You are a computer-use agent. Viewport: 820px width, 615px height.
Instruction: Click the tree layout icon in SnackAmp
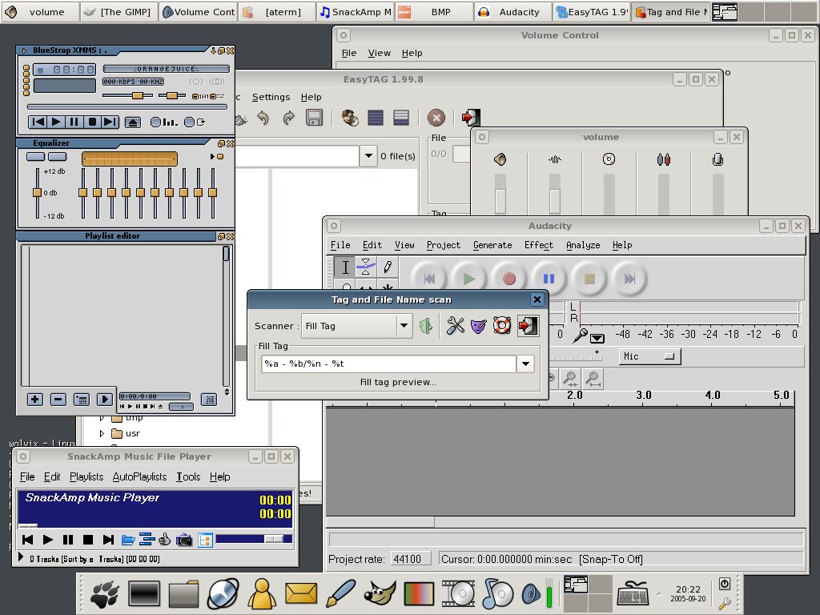206,540
